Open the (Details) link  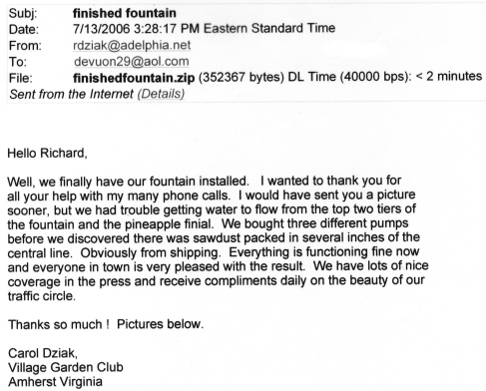click(x=161, y=94)
